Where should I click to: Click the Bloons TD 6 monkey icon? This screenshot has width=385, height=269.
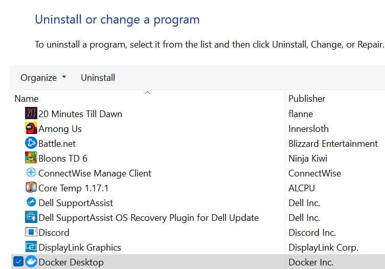(31, 158)
